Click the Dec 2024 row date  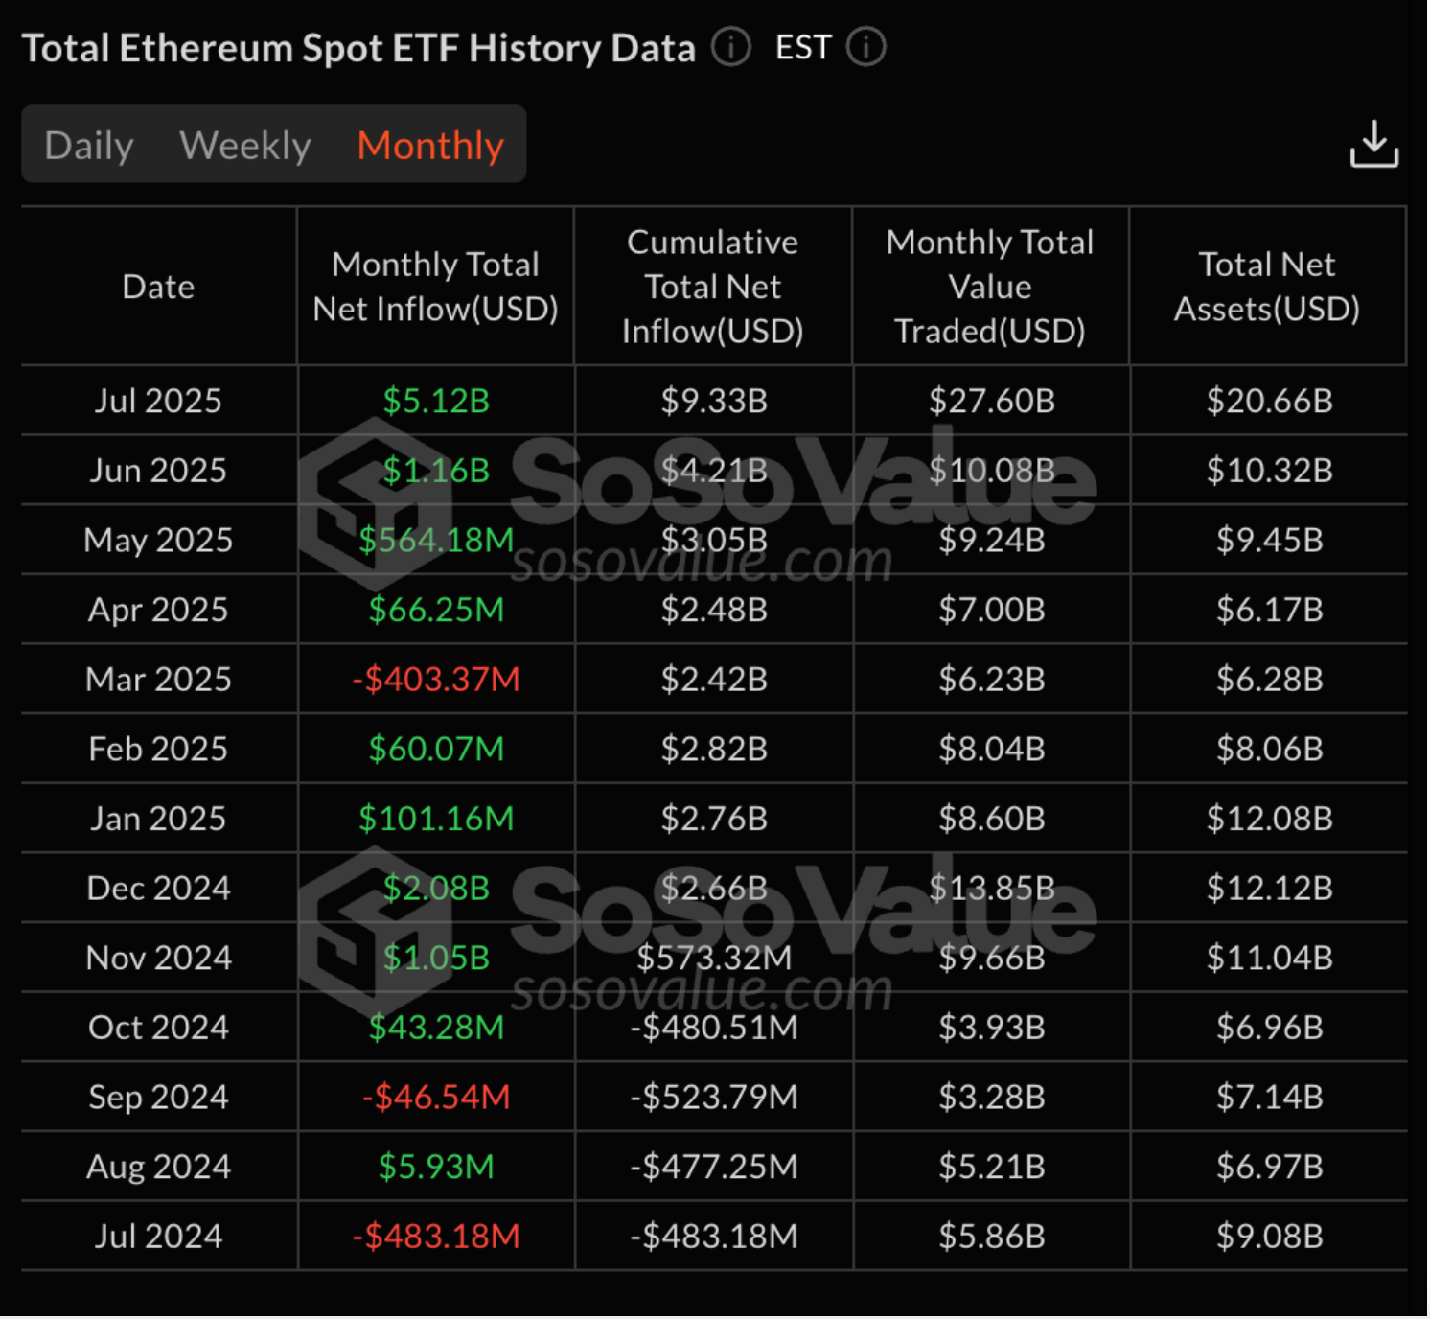(158, 889)
